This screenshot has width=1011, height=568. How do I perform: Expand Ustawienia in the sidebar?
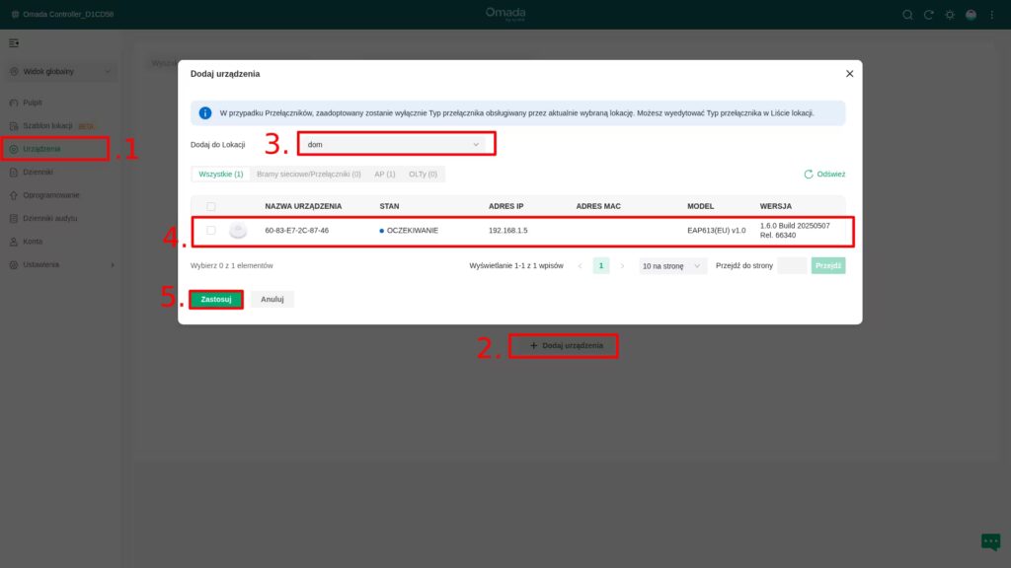tap(61, 264)
